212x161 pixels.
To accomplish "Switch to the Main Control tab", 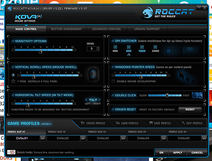I will click(x=26, y=29).
